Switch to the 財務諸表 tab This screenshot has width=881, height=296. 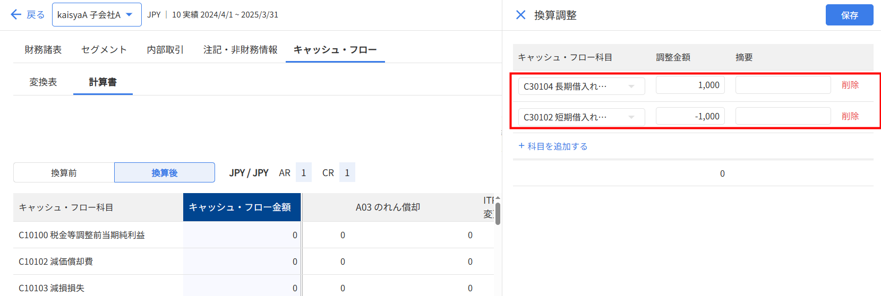[43, 49]
